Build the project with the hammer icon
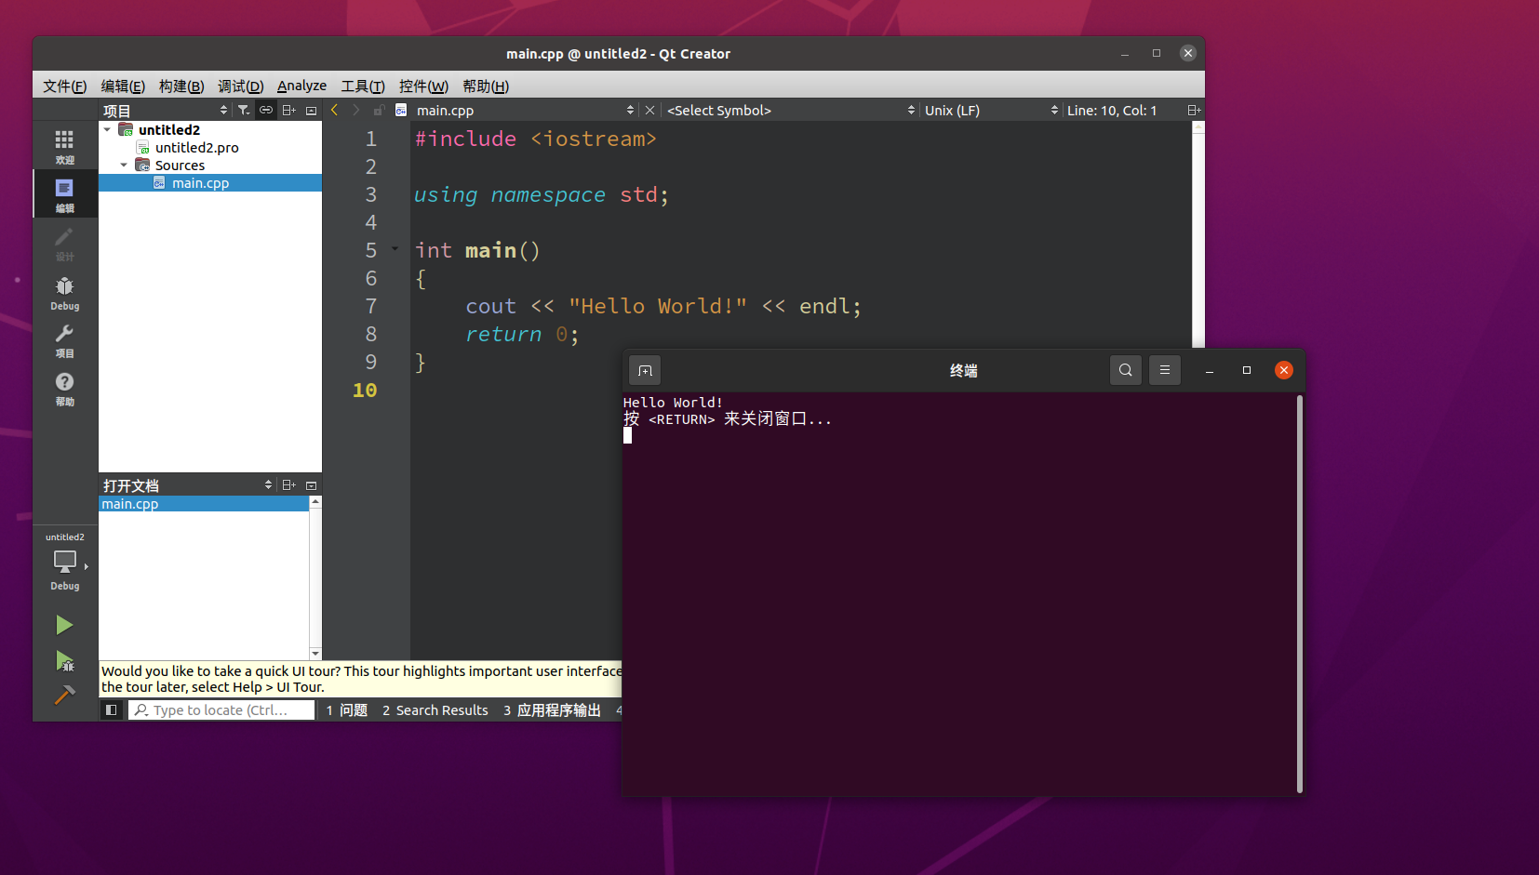 click(64, 695)
